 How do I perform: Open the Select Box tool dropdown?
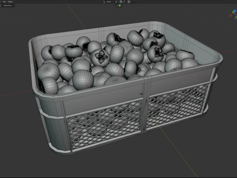point(8,5)
